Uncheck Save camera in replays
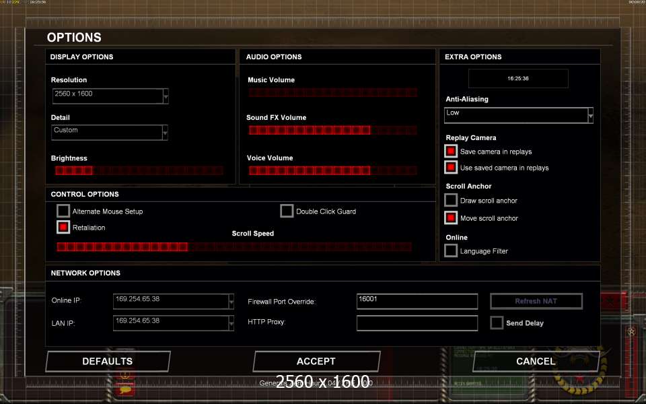Screen dimensions: 646x404 pos(451,151)
